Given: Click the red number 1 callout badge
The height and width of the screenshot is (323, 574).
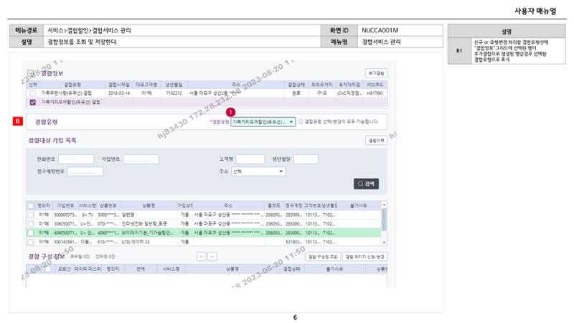Looking at the screenshot, I should point(230,112).
